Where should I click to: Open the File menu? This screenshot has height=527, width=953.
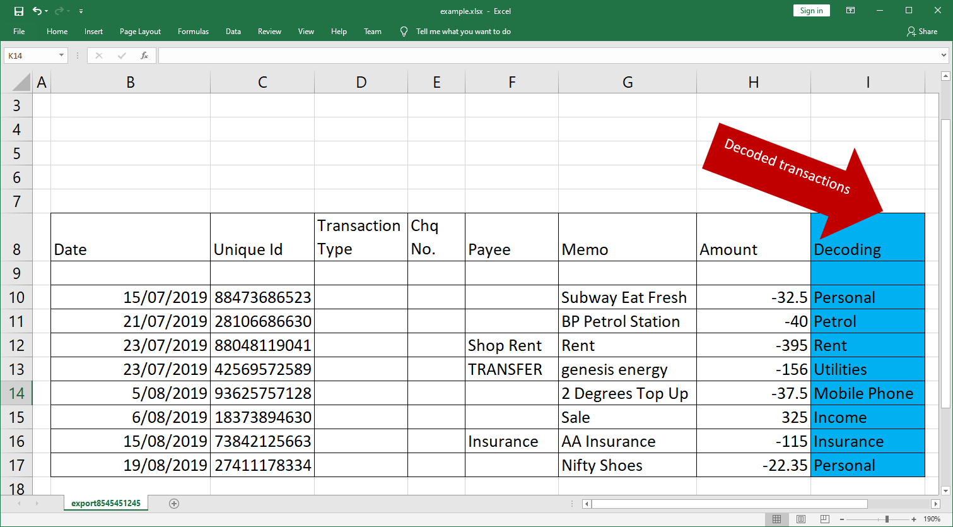click(x=18, y=31)
